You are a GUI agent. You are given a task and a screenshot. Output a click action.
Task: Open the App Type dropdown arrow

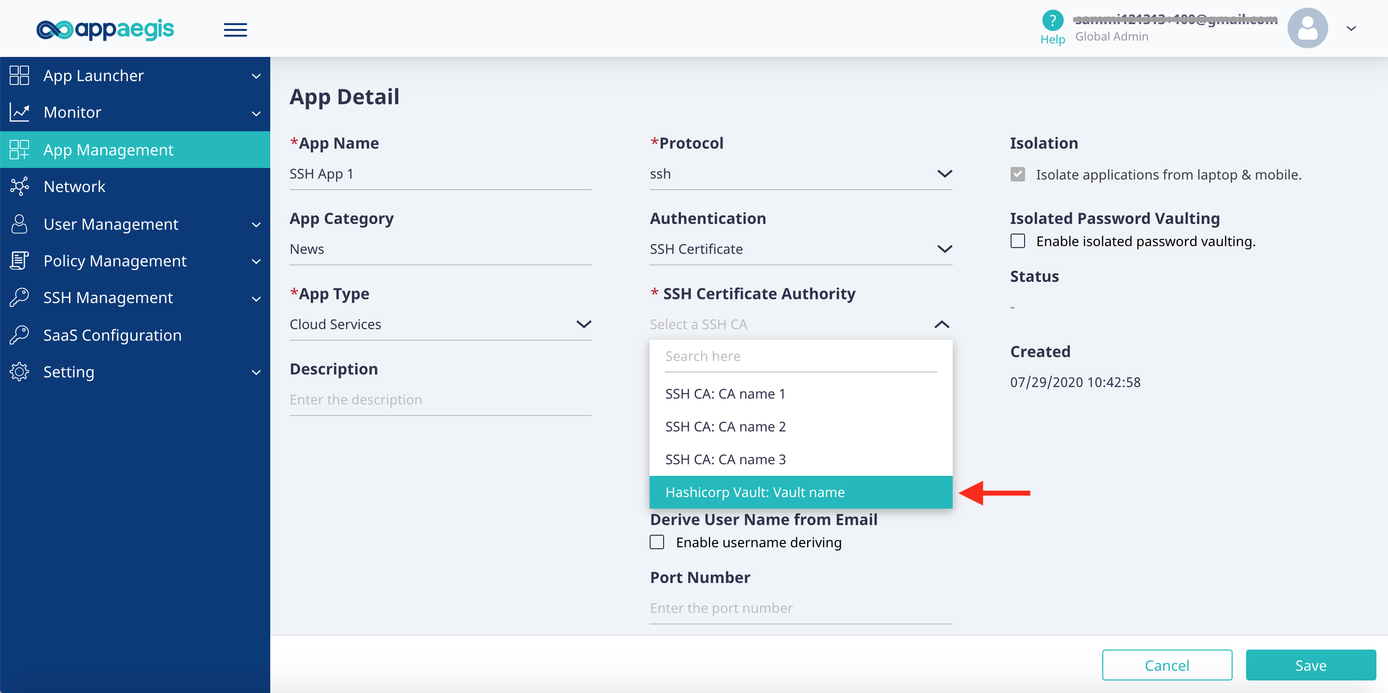point(583,324)
